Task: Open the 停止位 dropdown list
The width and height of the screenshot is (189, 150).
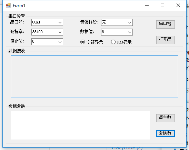Action: (x=47, y=42)
